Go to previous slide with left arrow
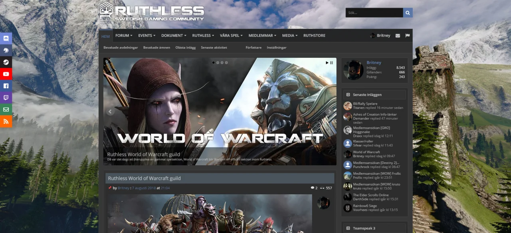Image resolution: width=511 pixels, height=233 pixels. click(110, 112)
